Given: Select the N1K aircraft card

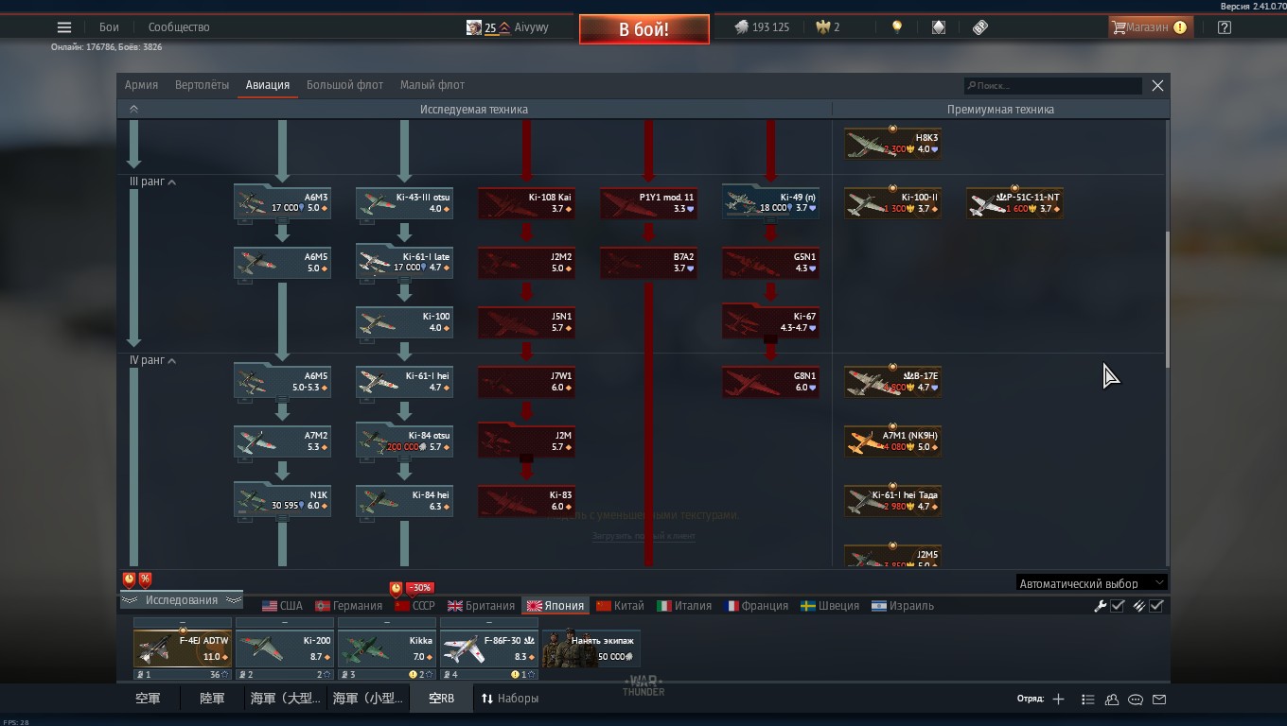Looking at the screenshot, I should [282, 501].
